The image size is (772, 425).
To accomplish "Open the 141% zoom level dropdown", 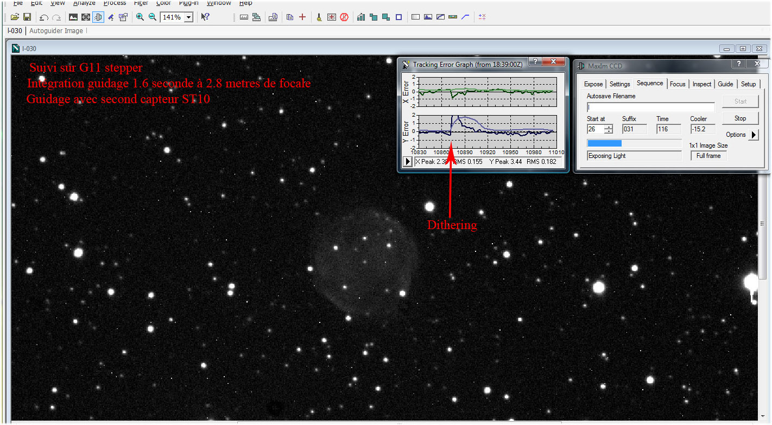I will pos(188,17).
